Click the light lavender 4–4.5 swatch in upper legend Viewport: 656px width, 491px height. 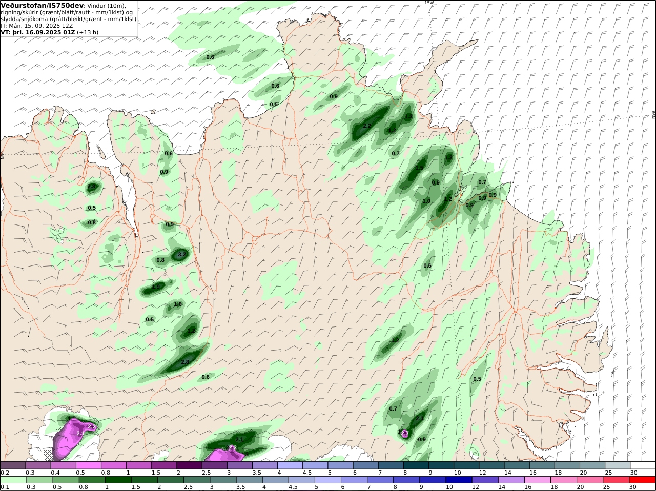(x=289, y=465)
